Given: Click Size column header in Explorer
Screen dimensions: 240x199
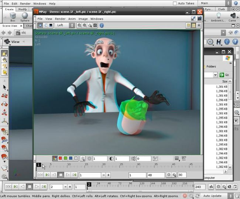Looking at the screenshot, I should click(x=224, y=82).
